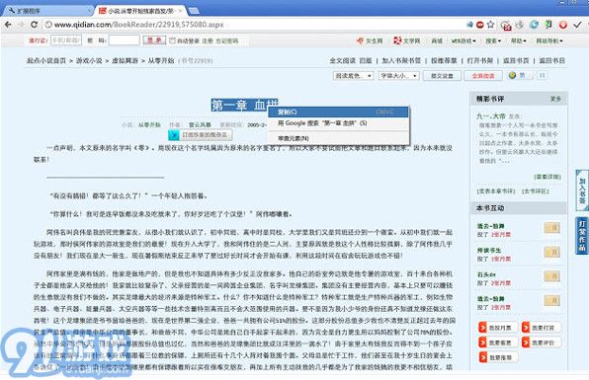Click the monthly ticket badge beside 石头de
Screen dimensions: 589x380
(x=551, y=276)
